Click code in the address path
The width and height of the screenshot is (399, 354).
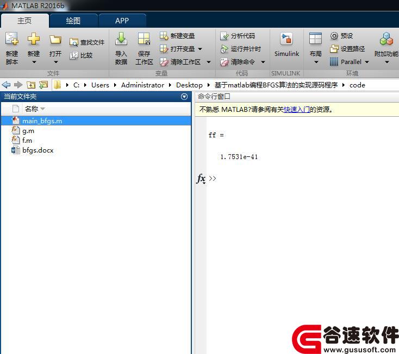(357, 85)
